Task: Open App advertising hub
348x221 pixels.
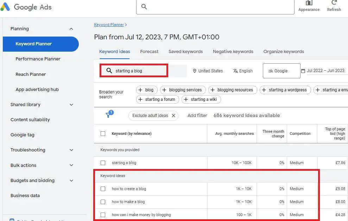Action: (x=37, y=90)
